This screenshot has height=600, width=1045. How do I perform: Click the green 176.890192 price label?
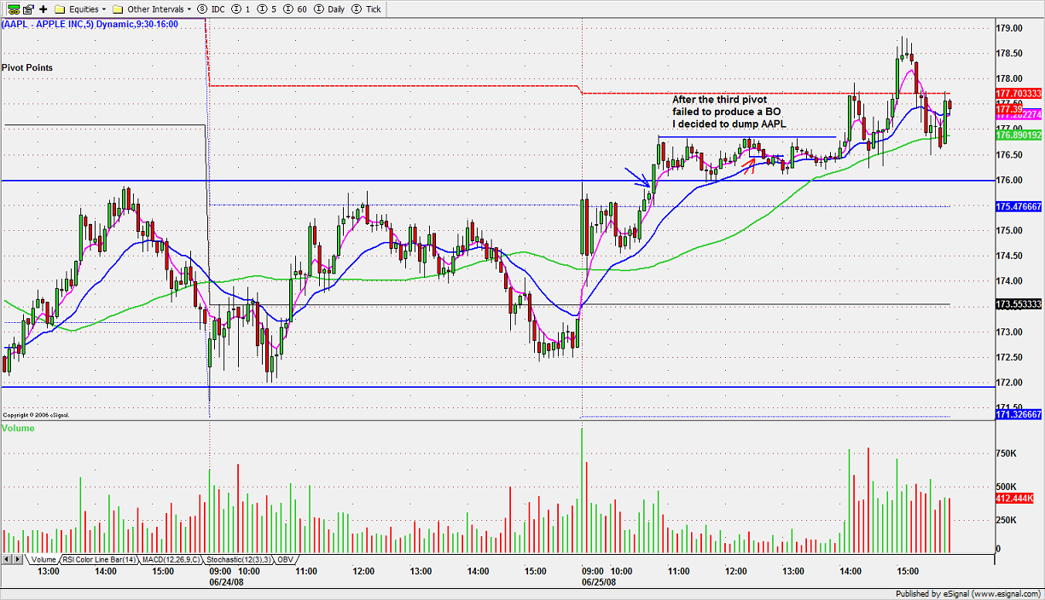pyautogui.click(x=1019, y=135)
